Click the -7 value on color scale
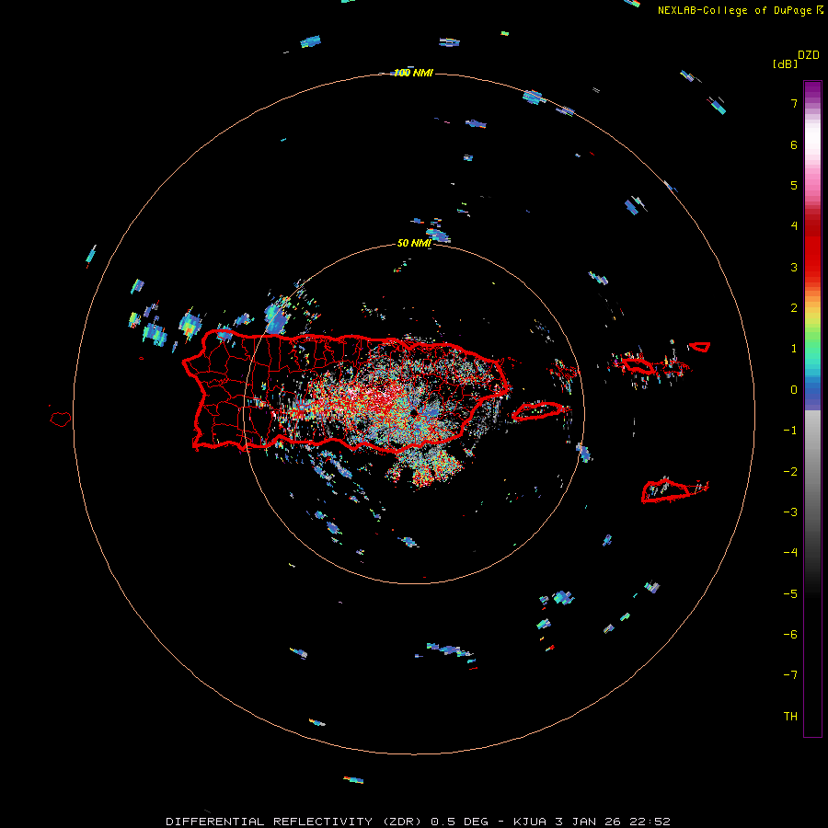Viewport: 828px width, 828px height. (x=790, y=675)
